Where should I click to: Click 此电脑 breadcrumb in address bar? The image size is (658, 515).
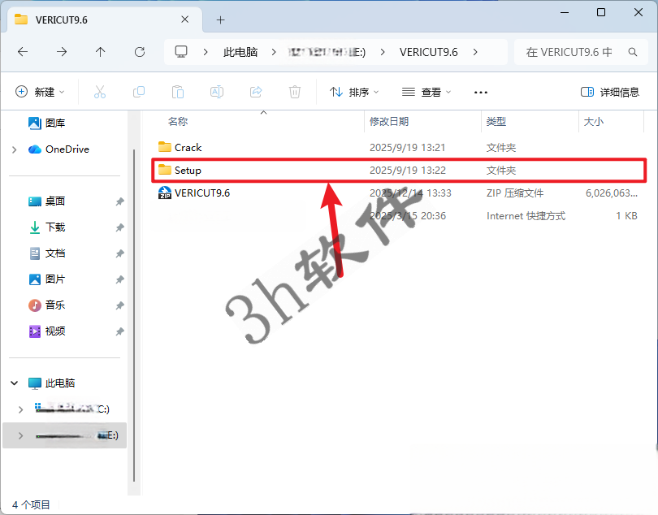tap(240, 52)
